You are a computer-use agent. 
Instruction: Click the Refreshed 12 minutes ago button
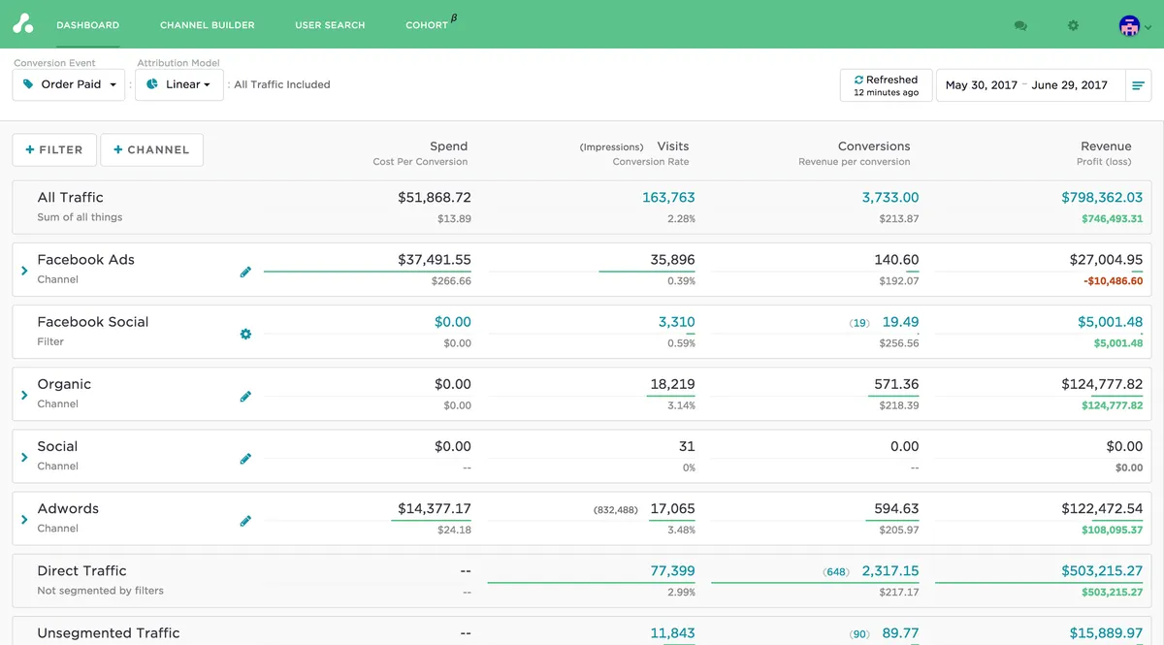click(886, 85)
